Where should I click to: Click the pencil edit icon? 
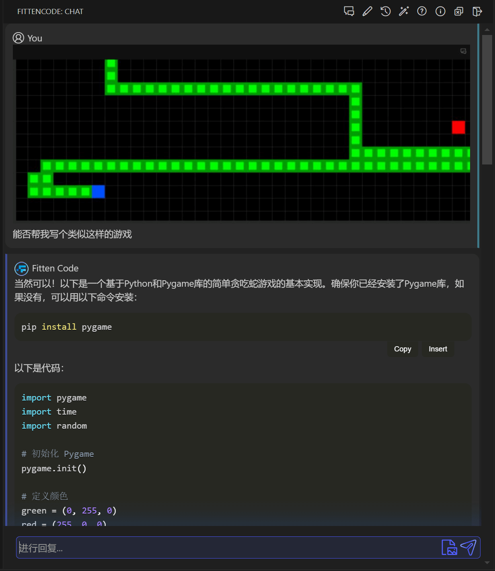[367, 11]
